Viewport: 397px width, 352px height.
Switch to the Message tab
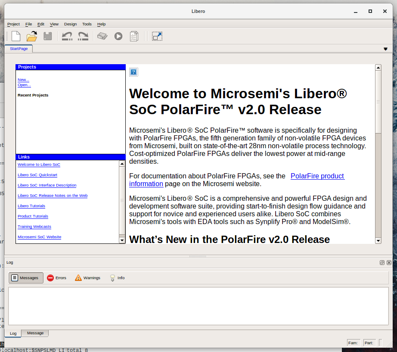(35, 333)
